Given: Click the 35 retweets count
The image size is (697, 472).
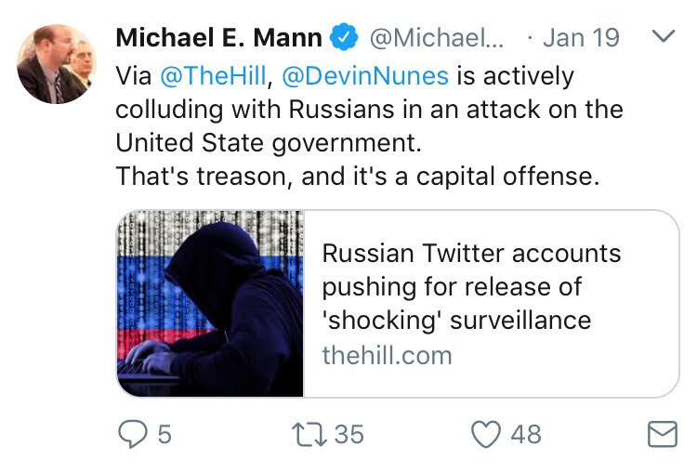Looking at the screenshot, I should [348, 434].
